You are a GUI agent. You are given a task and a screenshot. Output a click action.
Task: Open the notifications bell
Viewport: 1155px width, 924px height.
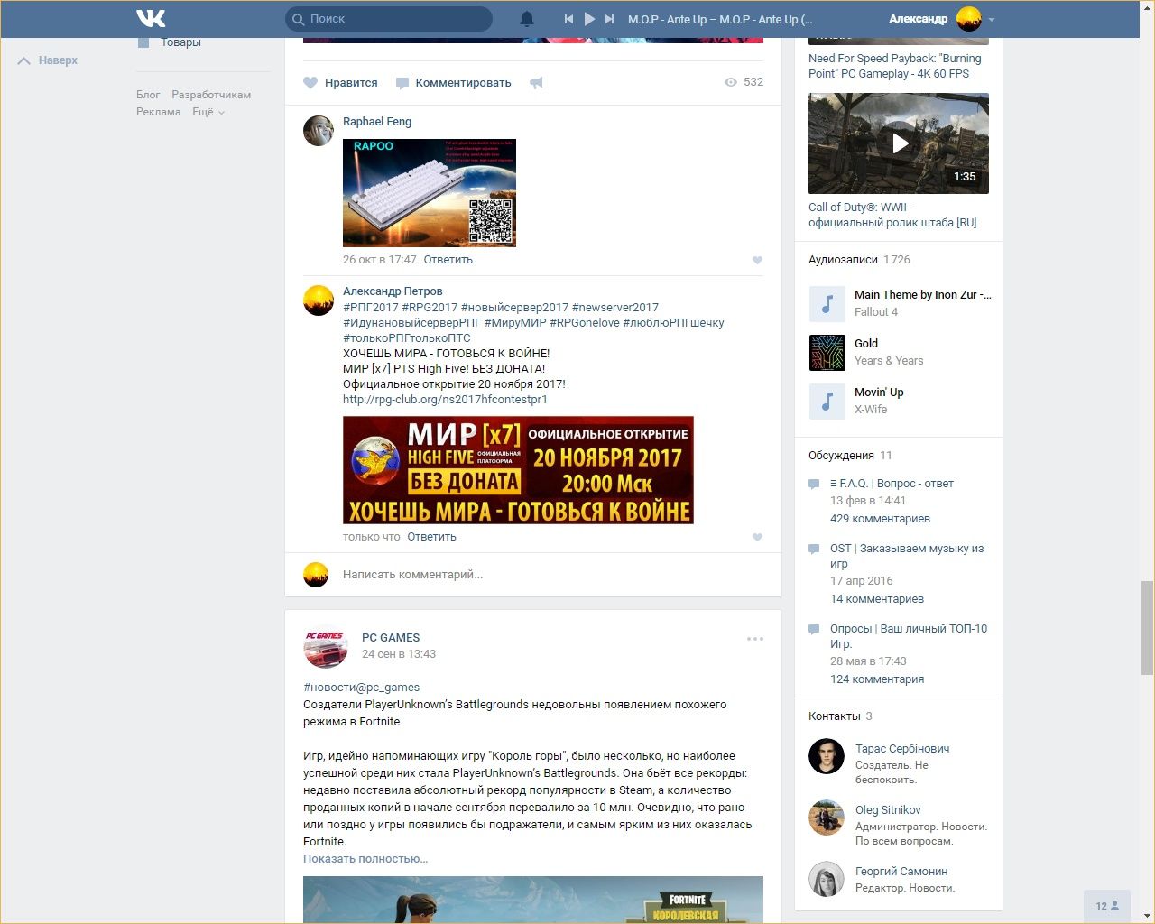pyautogui.click(x=527, y=19)
